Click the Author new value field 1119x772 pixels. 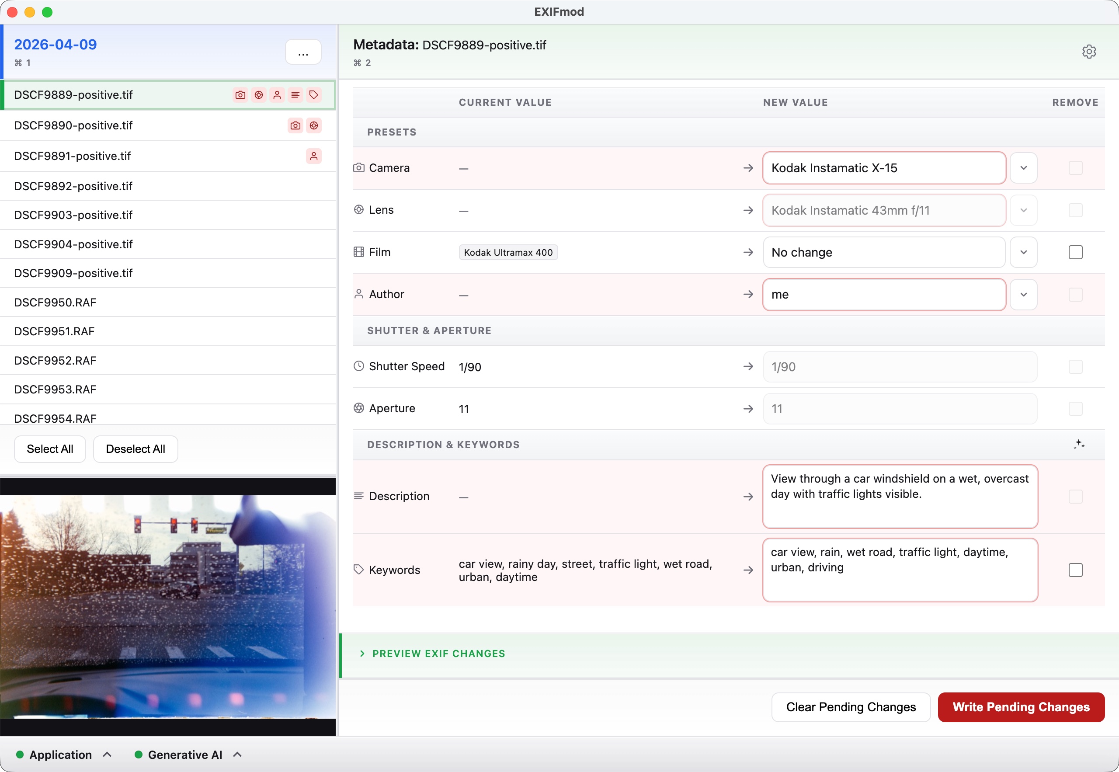(x=883, y=295)
